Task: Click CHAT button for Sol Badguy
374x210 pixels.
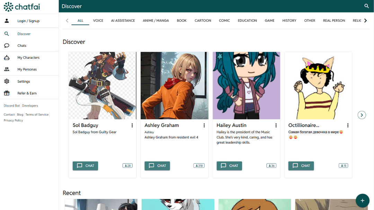Action: 85,166
